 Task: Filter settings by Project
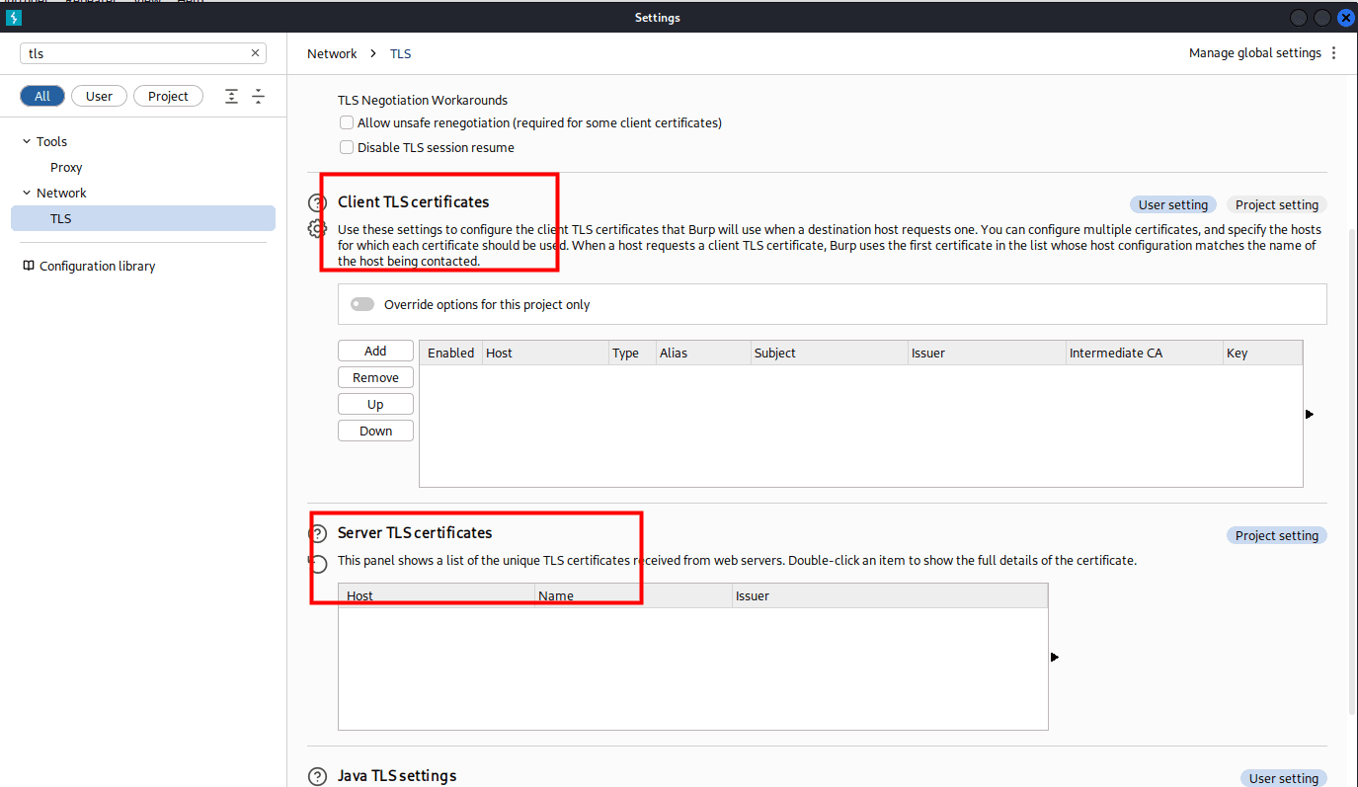click(168, 96)
